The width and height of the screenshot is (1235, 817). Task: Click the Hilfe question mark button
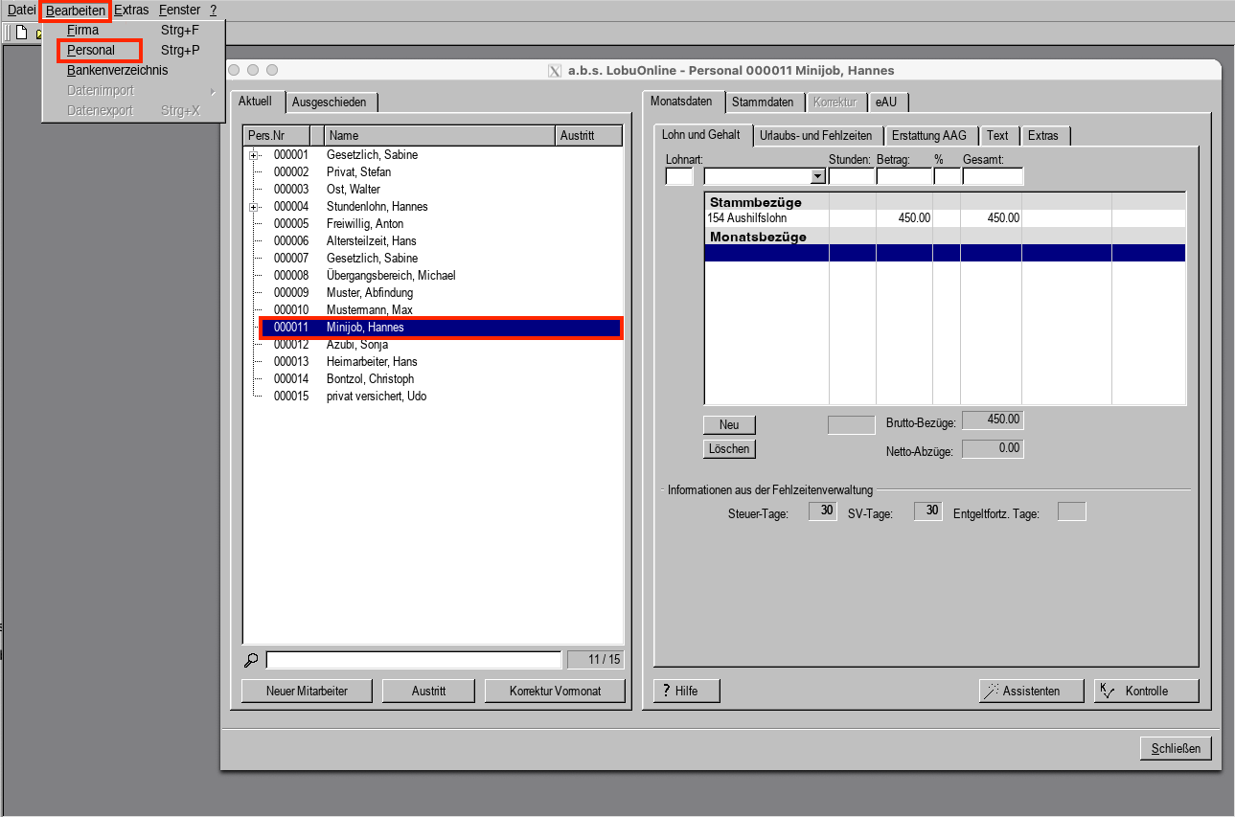[x=686, y=691]
